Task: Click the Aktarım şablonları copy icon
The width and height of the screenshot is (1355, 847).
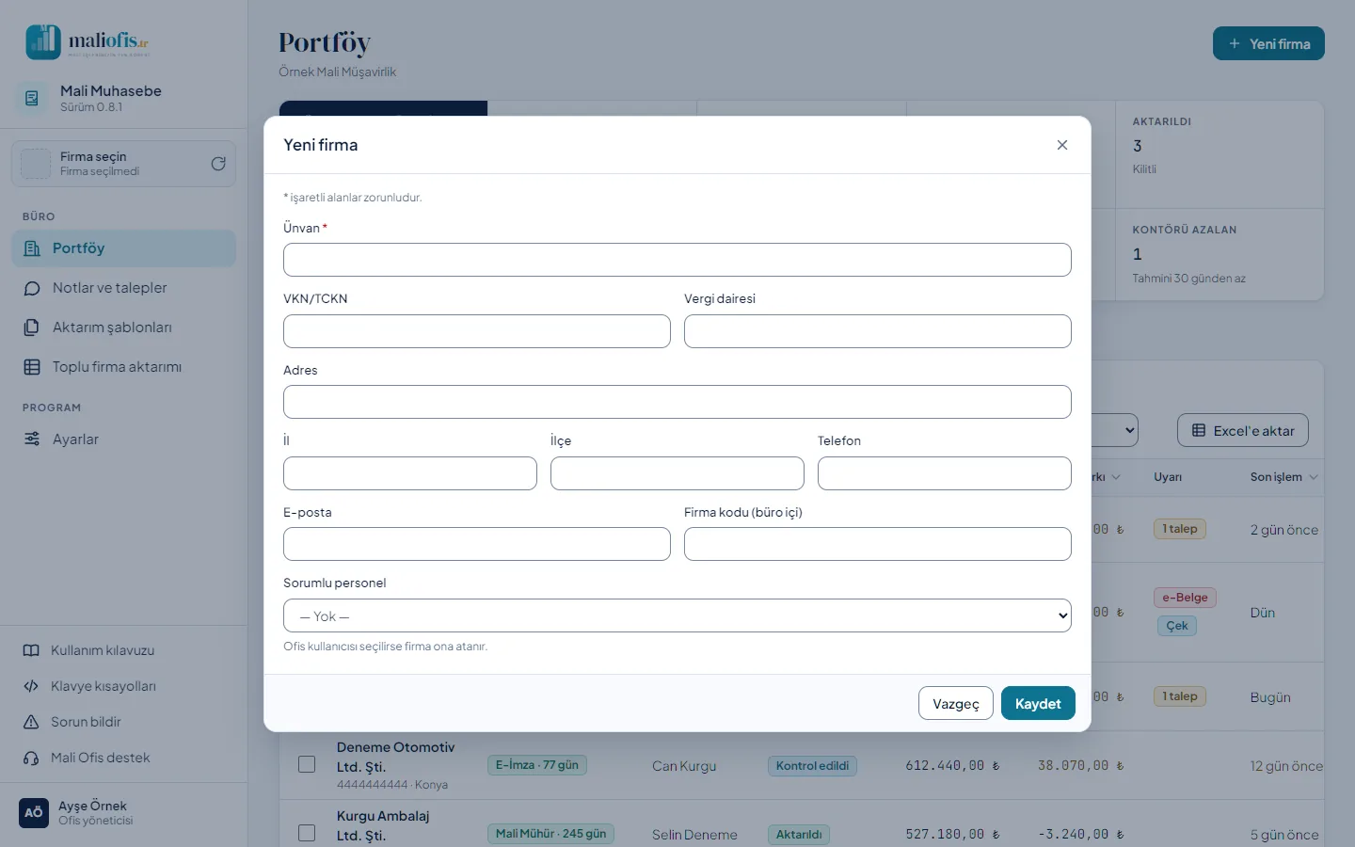Action: point(32,328)
